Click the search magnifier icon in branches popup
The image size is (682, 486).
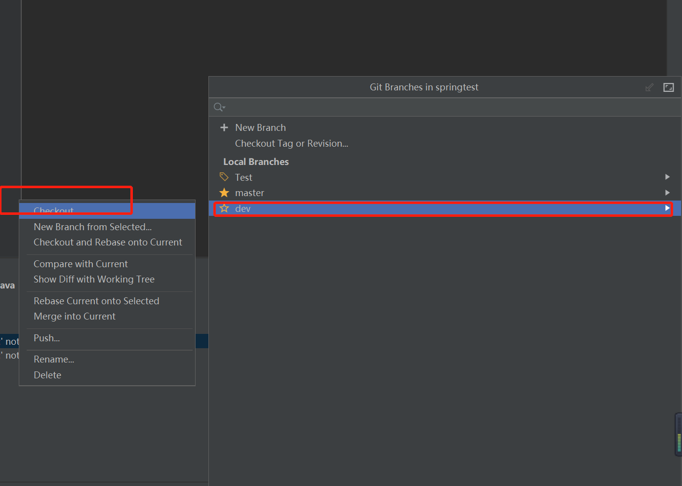219,107
